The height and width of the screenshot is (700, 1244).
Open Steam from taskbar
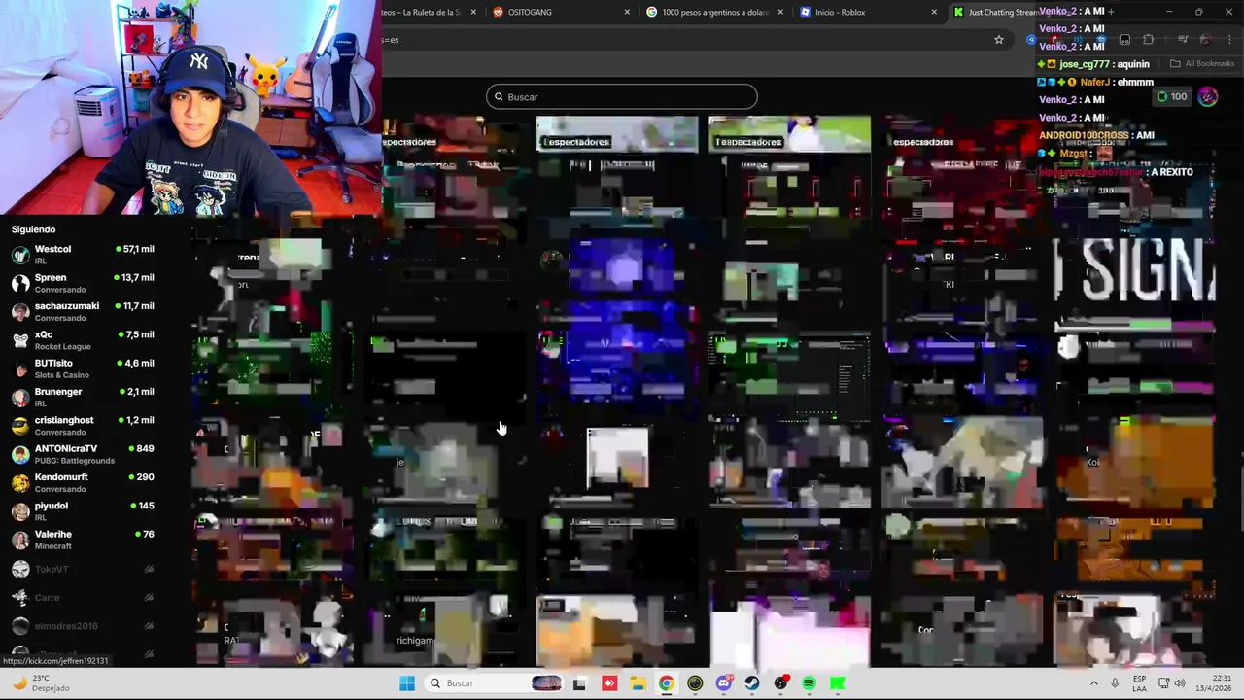coord(752,683)
